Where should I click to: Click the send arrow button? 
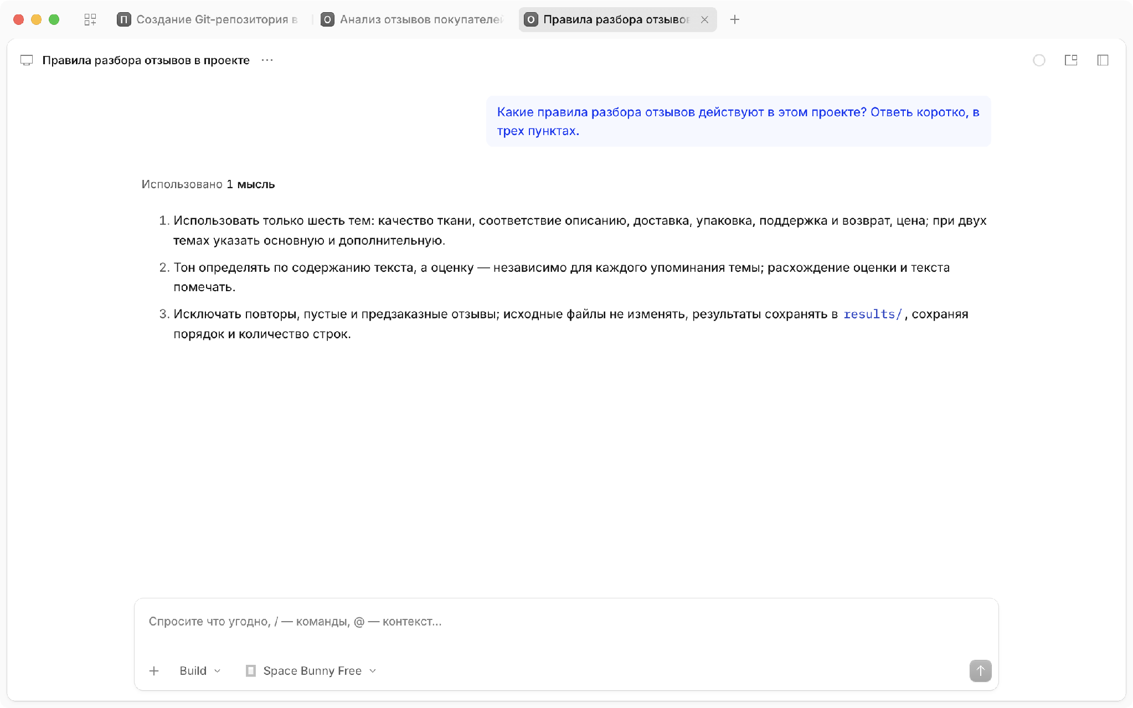pyautogui.click(x=980, y=671)
